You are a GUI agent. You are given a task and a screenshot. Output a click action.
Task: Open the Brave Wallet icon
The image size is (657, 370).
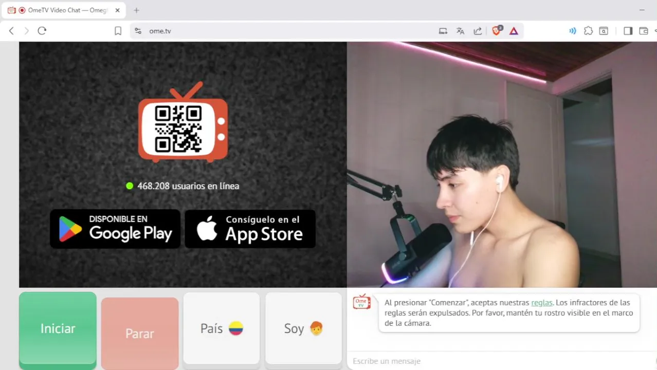643,31
